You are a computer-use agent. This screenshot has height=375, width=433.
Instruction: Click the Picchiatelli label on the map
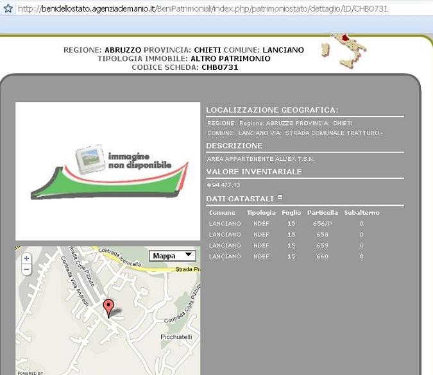point(176,336)
